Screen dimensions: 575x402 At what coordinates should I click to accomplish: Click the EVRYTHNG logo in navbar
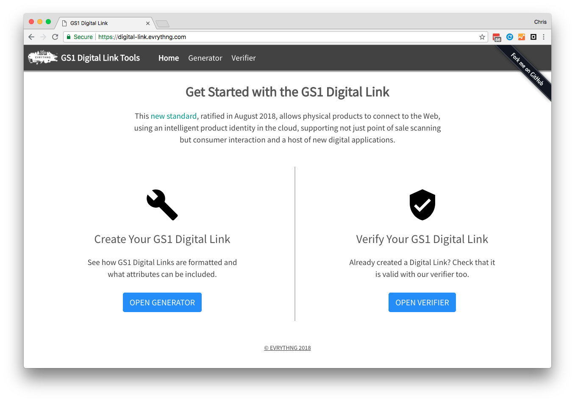43,57
